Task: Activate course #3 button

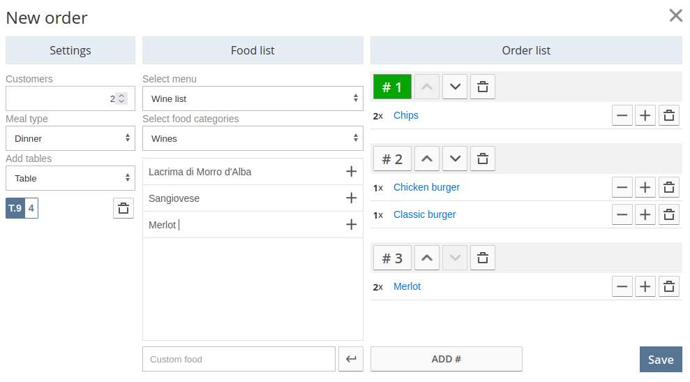Action: pyautogui.click(x=392, y=258)
